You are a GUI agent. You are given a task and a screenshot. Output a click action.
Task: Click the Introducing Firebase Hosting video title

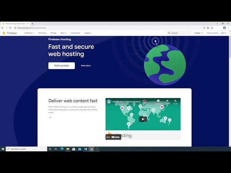[126, 102]
